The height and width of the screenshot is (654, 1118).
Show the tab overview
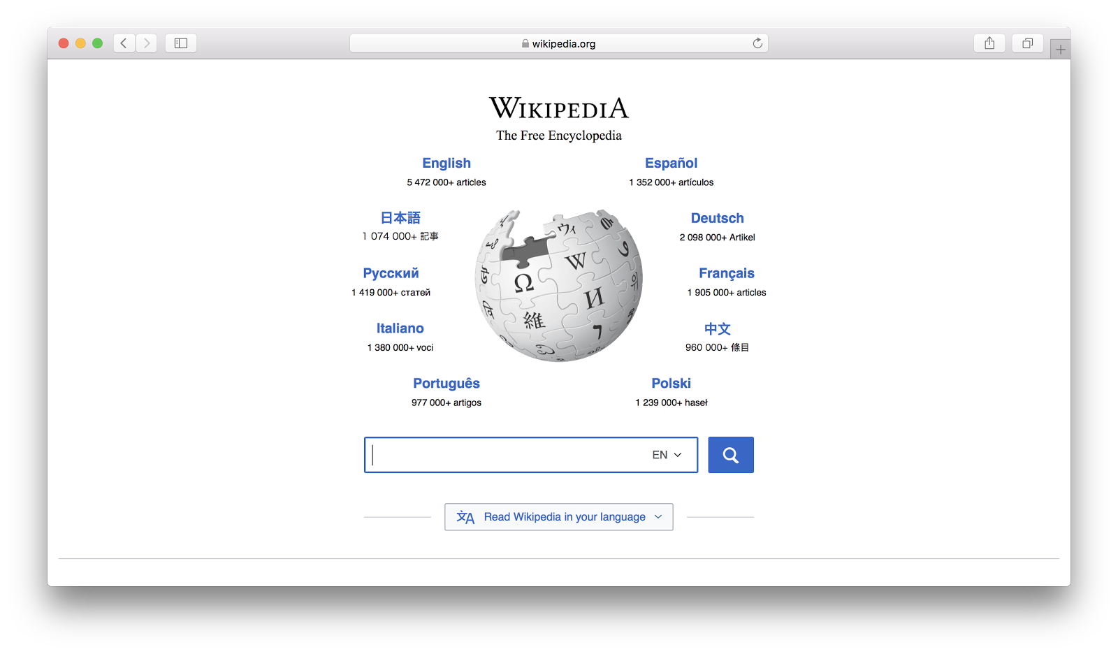tap(1027, 43)
